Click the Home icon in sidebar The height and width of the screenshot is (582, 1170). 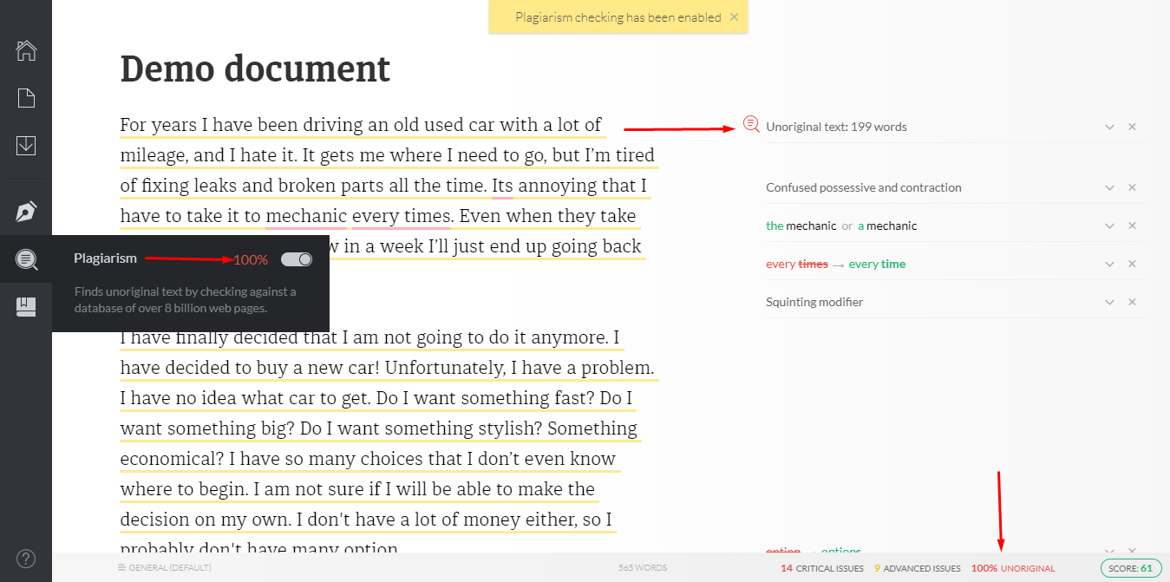click(26, 50)
